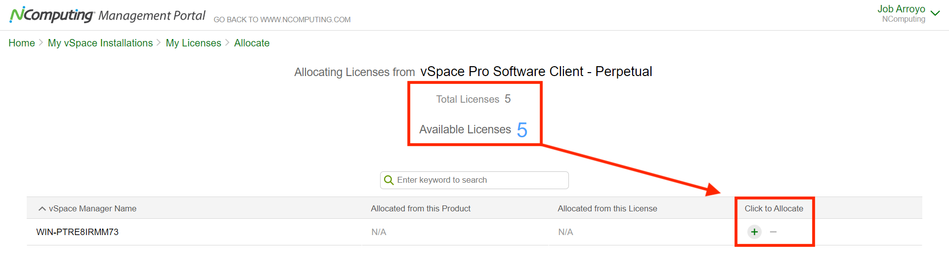949x280 pixels.
Task: Follow GO BACK TO WWW.NCOMPUTING.COM link
Action: 282,20
